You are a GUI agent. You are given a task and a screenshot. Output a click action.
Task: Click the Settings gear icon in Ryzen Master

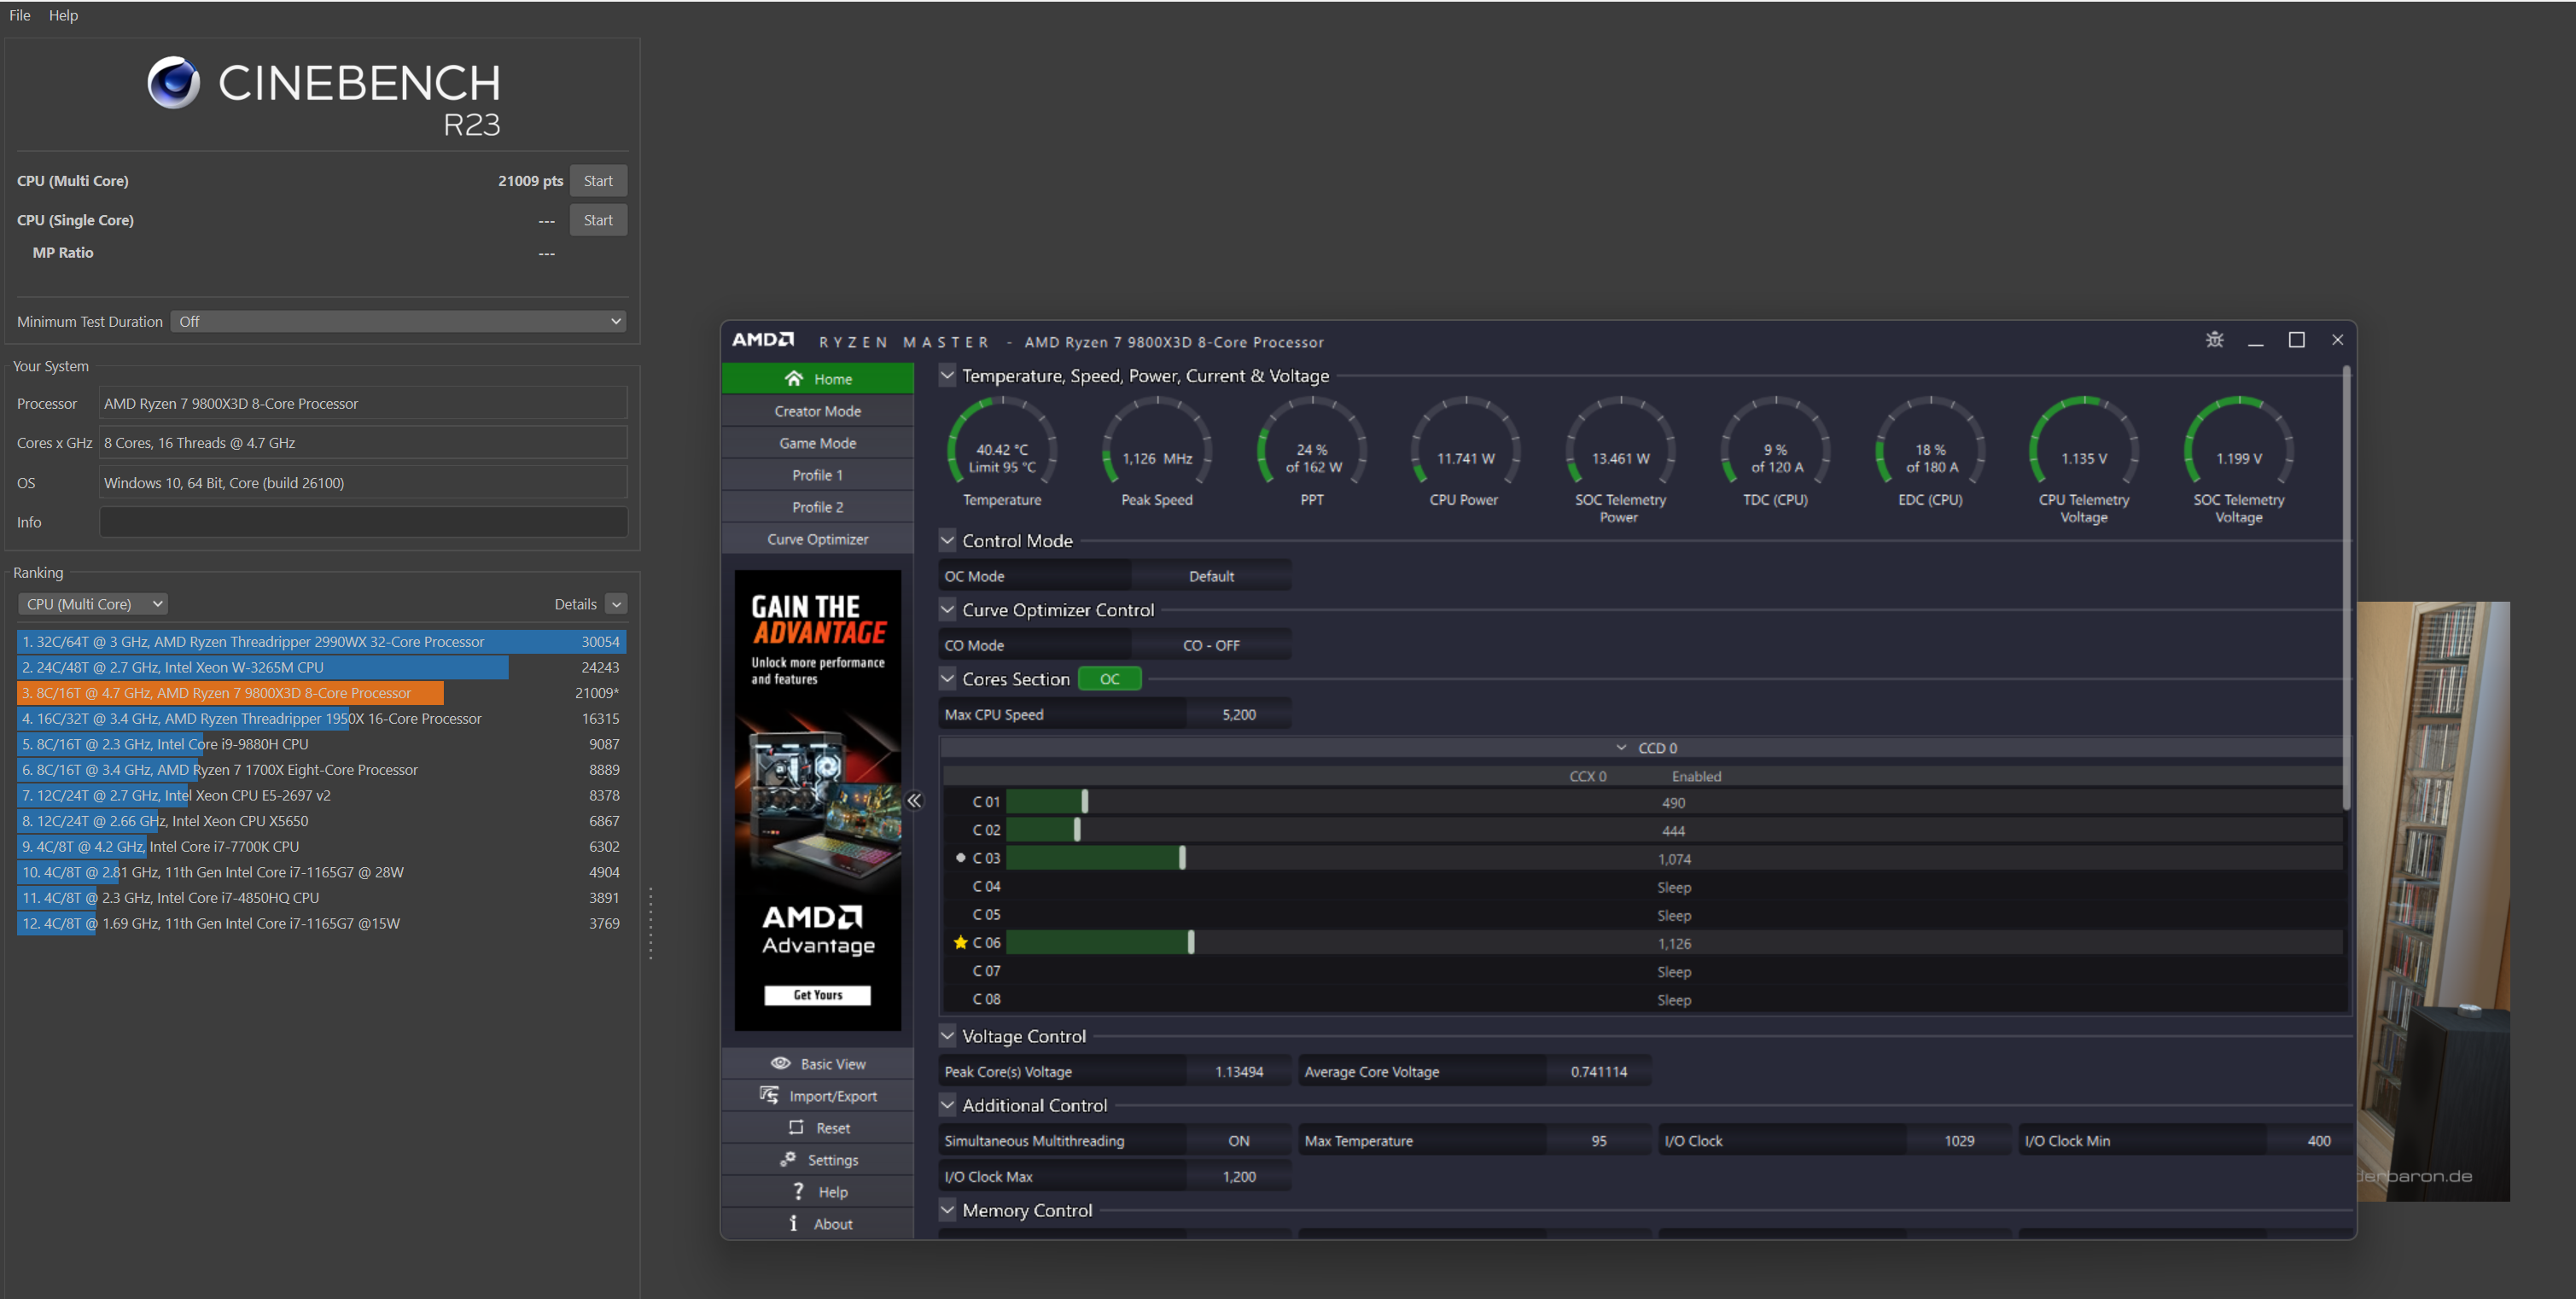(x=788, y=1159)
